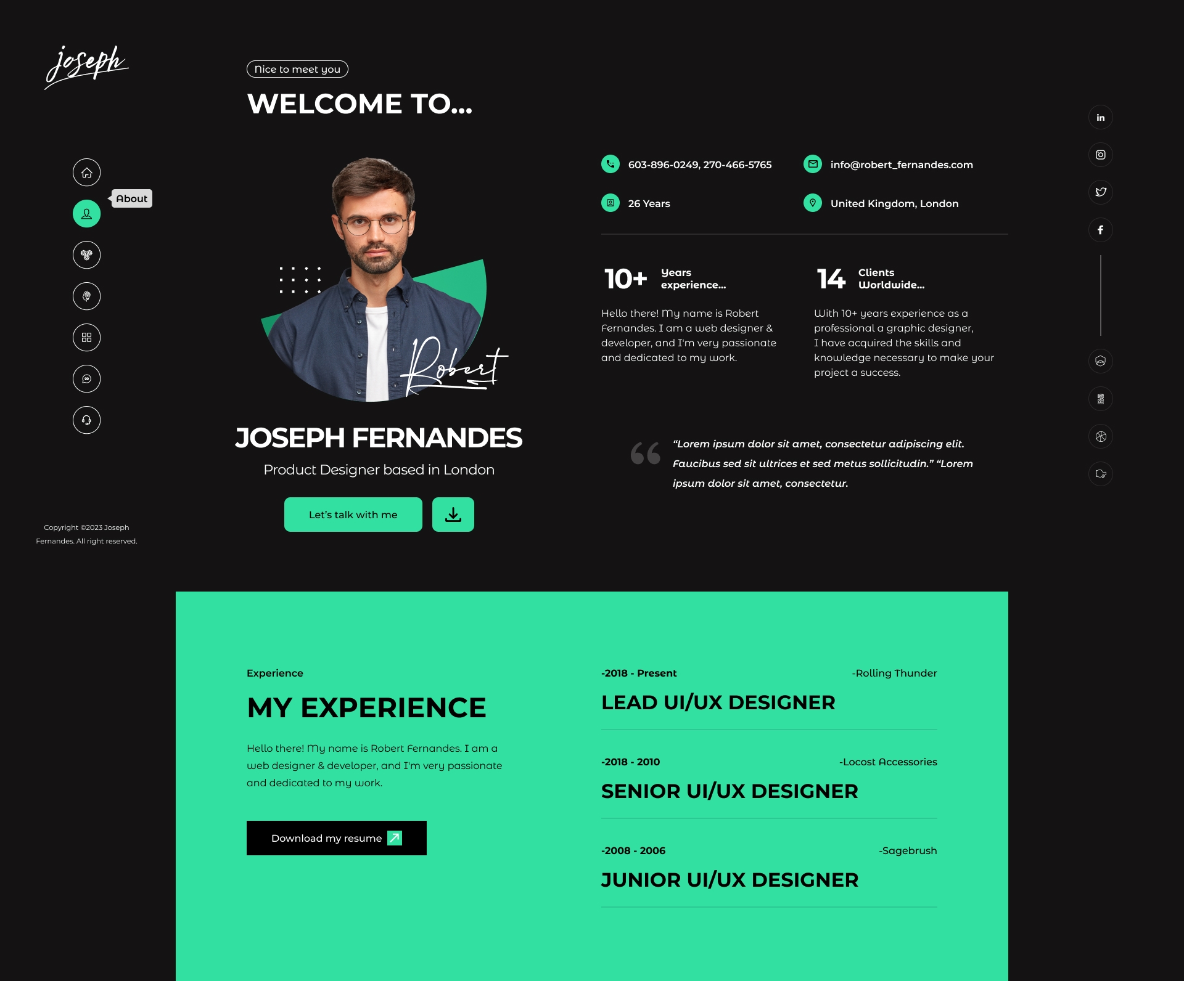Viewport: 1184px width, 981px height.
Task: Click the lightbulb/ideas icon in sidebar
Action: click(x=86, y=296)
